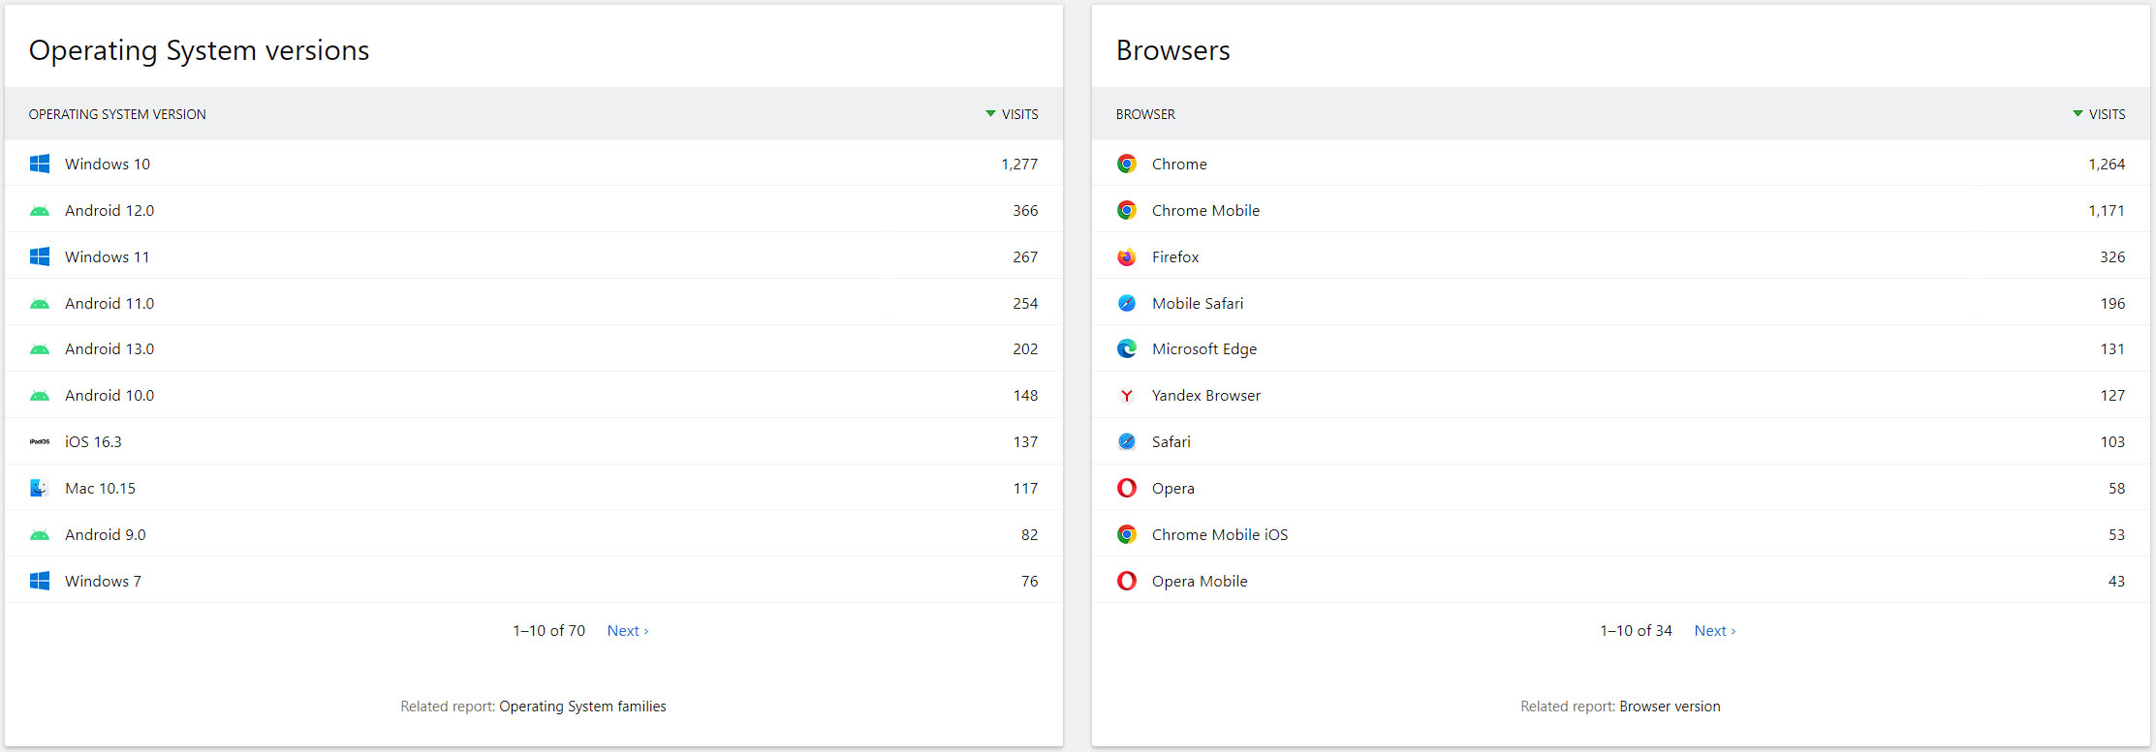
Task: Click the Opera Mobile icon
Action: 1127,581
